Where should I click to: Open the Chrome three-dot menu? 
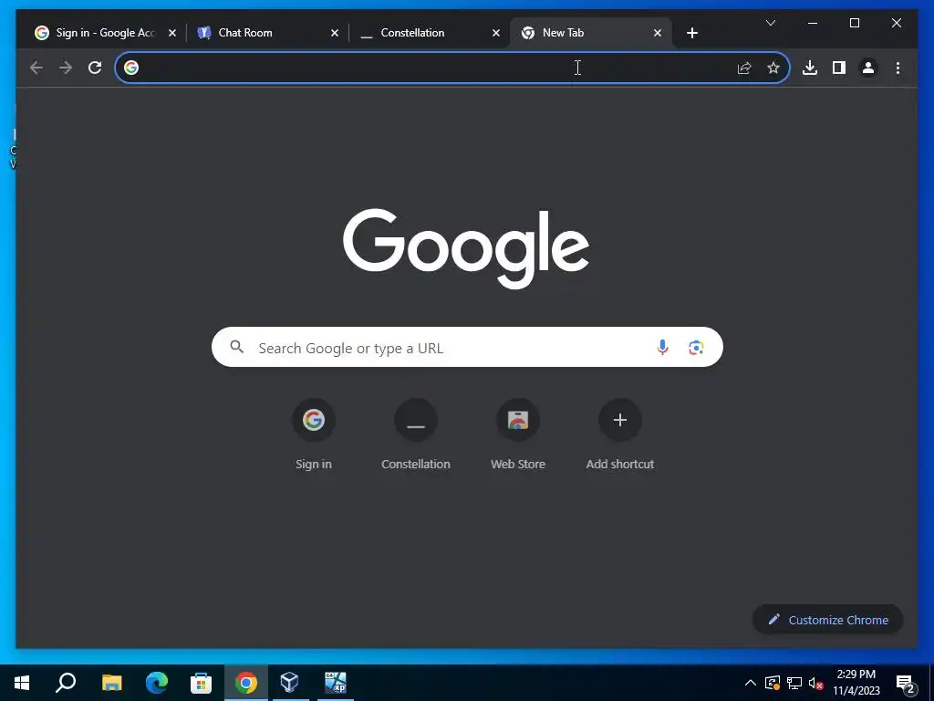(898, 68)
